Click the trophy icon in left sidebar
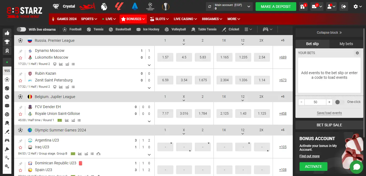366x176 pixels. pos(7,42)
